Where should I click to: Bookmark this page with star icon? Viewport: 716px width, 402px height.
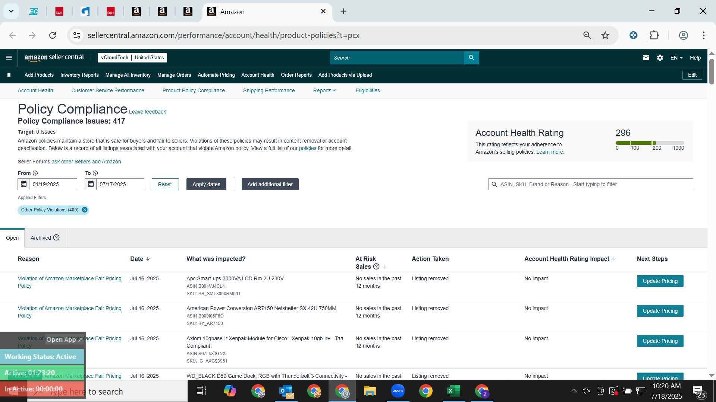(605, 35)
